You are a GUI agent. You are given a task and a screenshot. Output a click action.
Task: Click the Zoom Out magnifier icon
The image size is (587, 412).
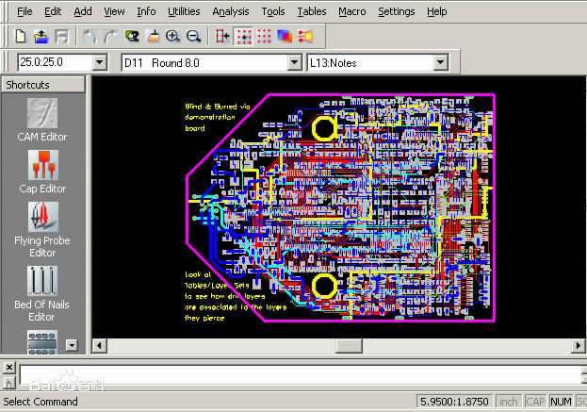pos(194,37)
